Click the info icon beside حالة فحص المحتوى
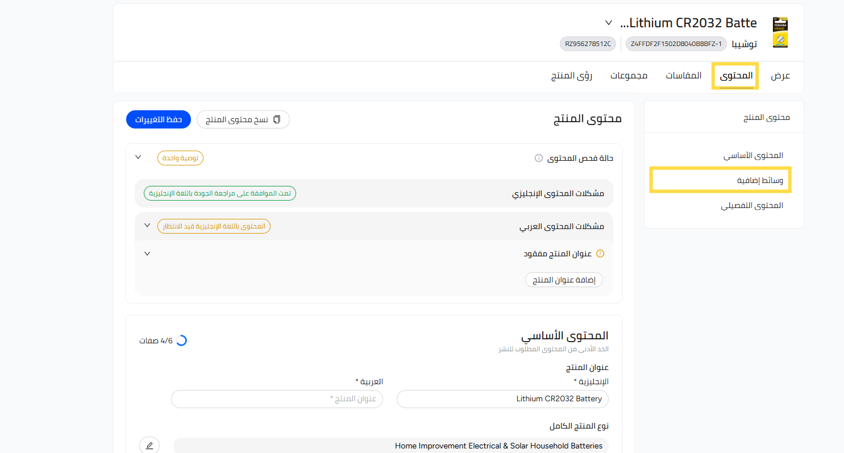 click(539, 159)
